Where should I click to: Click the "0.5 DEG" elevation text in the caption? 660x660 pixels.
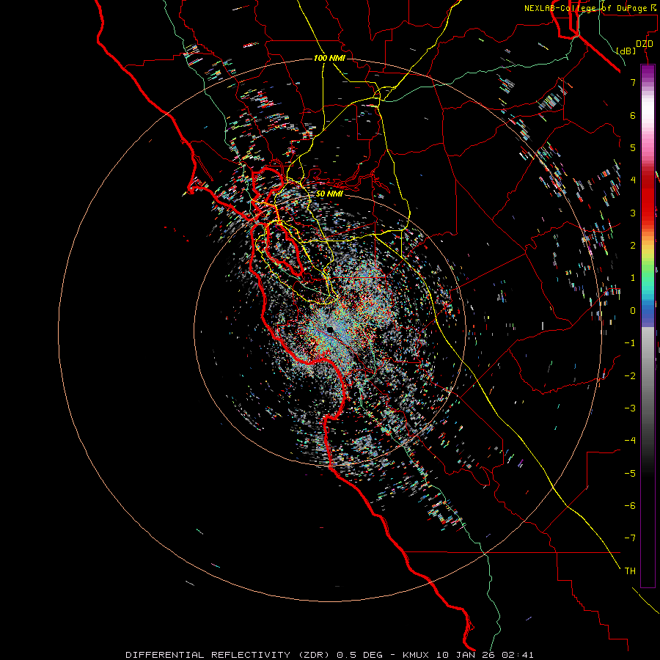click(360, 655)
